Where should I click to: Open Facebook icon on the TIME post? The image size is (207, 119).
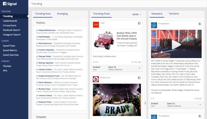(139, 23)
